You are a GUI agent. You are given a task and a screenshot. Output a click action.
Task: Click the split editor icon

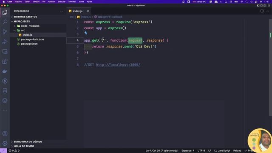262,11
